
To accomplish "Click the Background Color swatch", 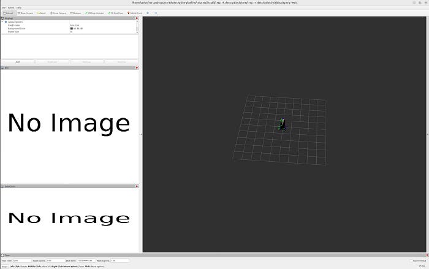I will click(71, 28).
